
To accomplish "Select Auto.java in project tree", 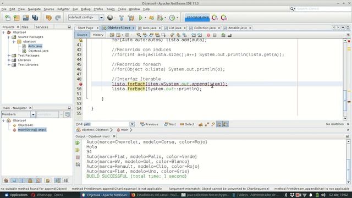I will click(x=35, y=46).
